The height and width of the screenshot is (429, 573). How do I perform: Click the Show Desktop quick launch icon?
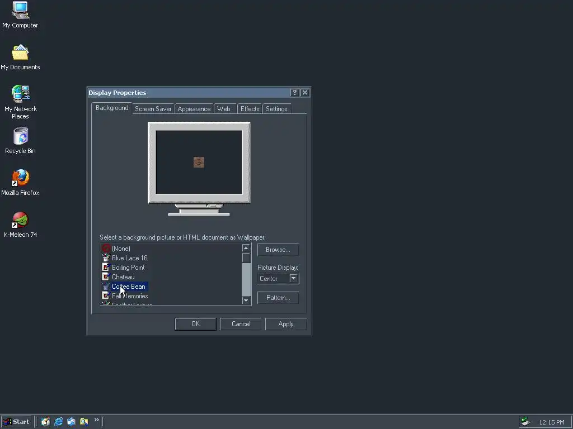pyautogui.click(x=45, y=422)
